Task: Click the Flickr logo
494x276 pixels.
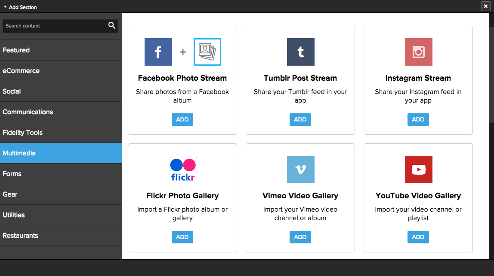Action: (182, 169)
